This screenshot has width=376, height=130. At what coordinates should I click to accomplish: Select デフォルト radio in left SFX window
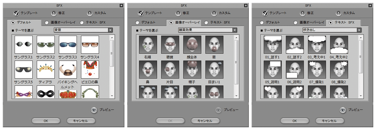pyautogui.click(x=13, y=23)
